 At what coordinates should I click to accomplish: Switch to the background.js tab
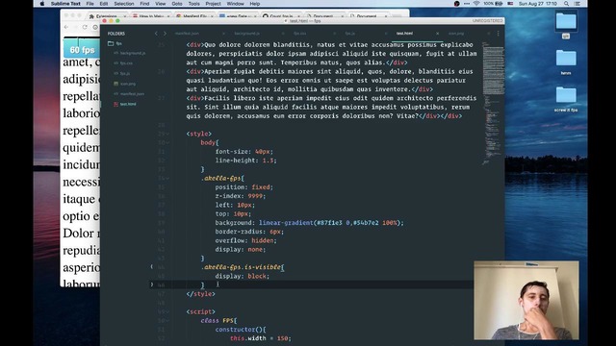247,34
